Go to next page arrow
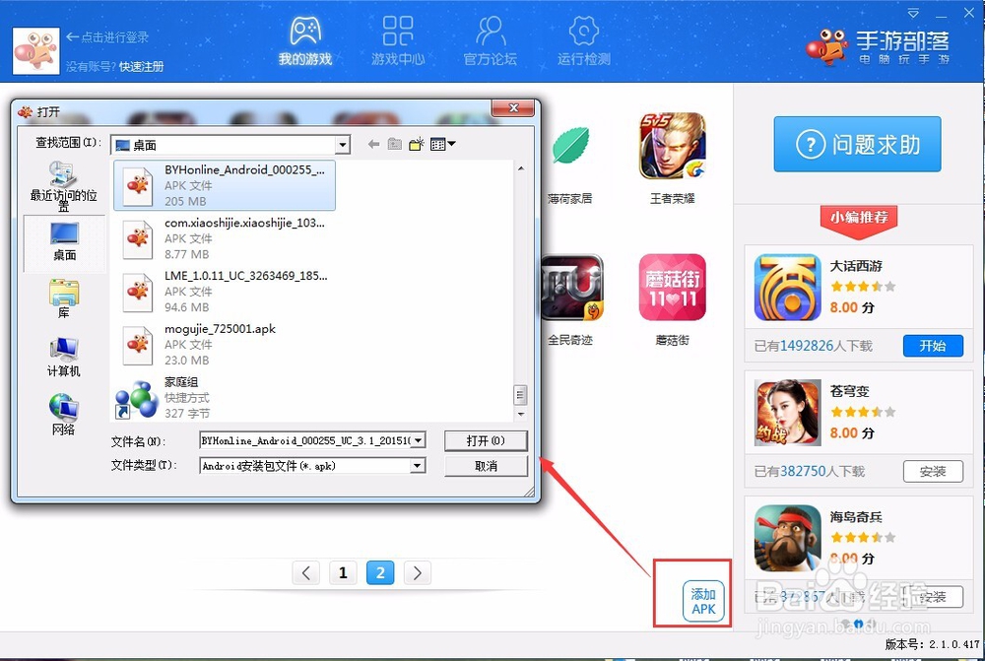Image resolution: width=985 pixels, height=661 pixels. 417,573
